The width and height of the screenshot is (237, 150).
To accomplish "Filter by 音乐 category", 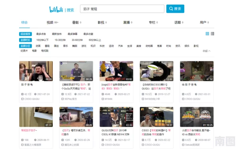I will coord(65,46).
